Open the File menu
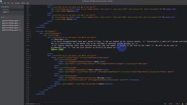 [x=1, y=3]
